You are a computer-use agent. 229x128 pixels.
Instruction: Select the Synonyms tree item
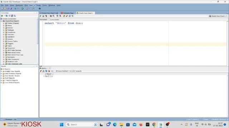(11, 57)
